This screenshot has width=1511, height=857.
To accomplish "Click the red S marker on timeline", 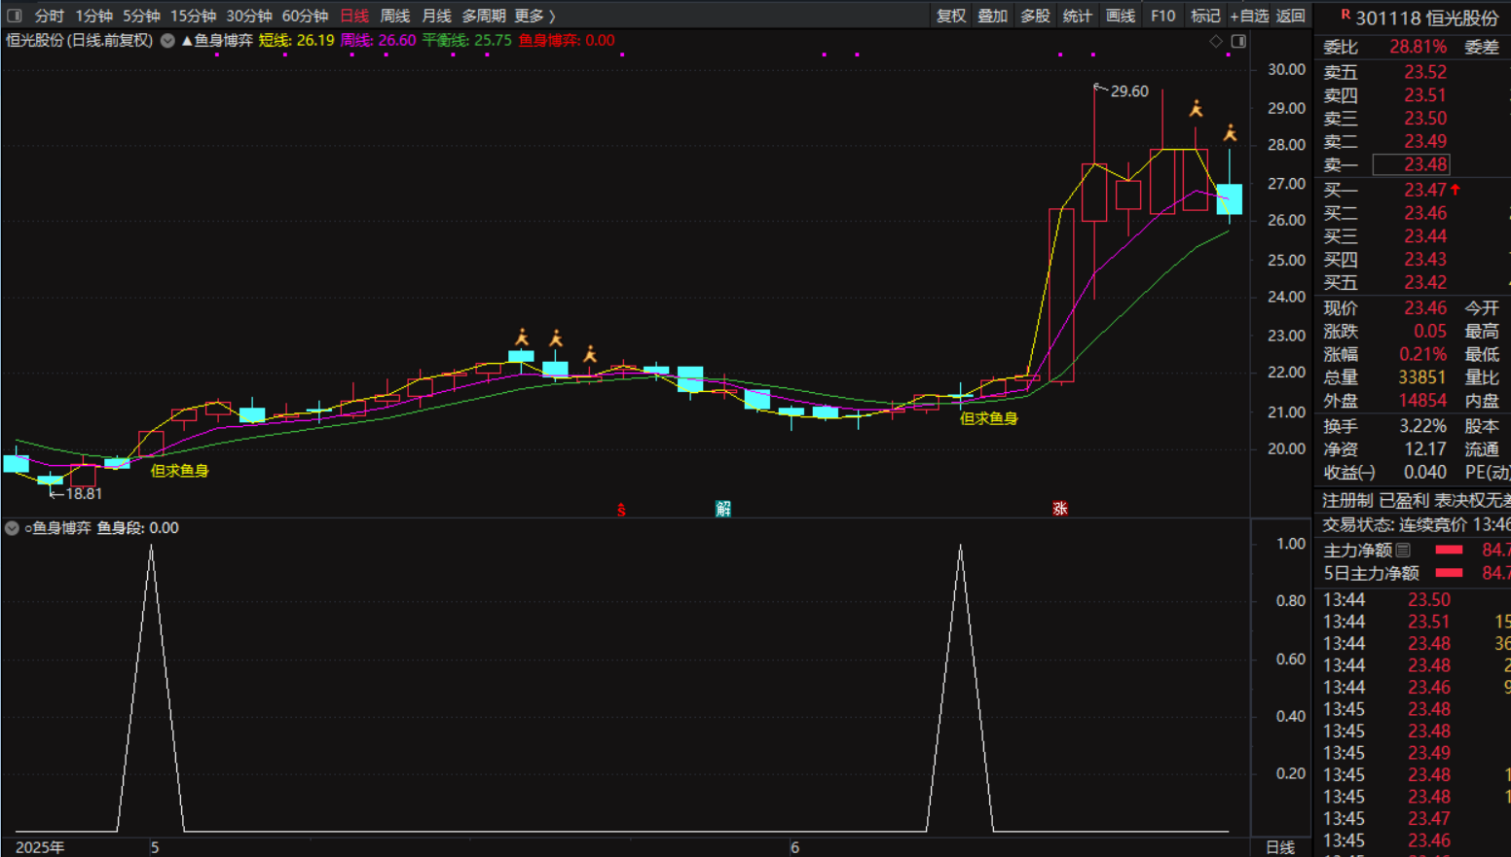I will [x=621, y=509].
